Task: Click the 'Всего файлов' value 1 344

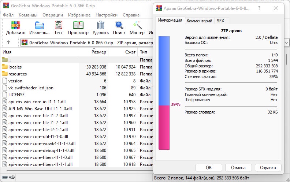Action: tap(273, 60)
